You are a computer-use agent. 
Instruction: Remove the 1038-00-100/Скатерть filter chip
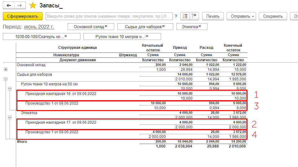65,36
